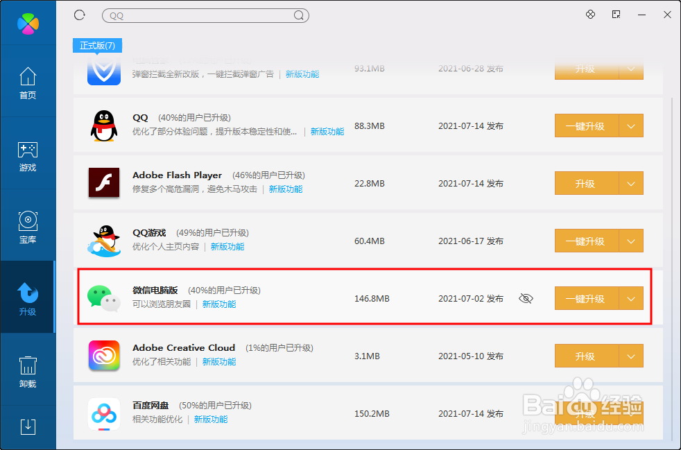Image resolution: width=681 pixels, height=450 pixels.
Task: Click the 电脑管家 shield app icon
Action: 104,71
